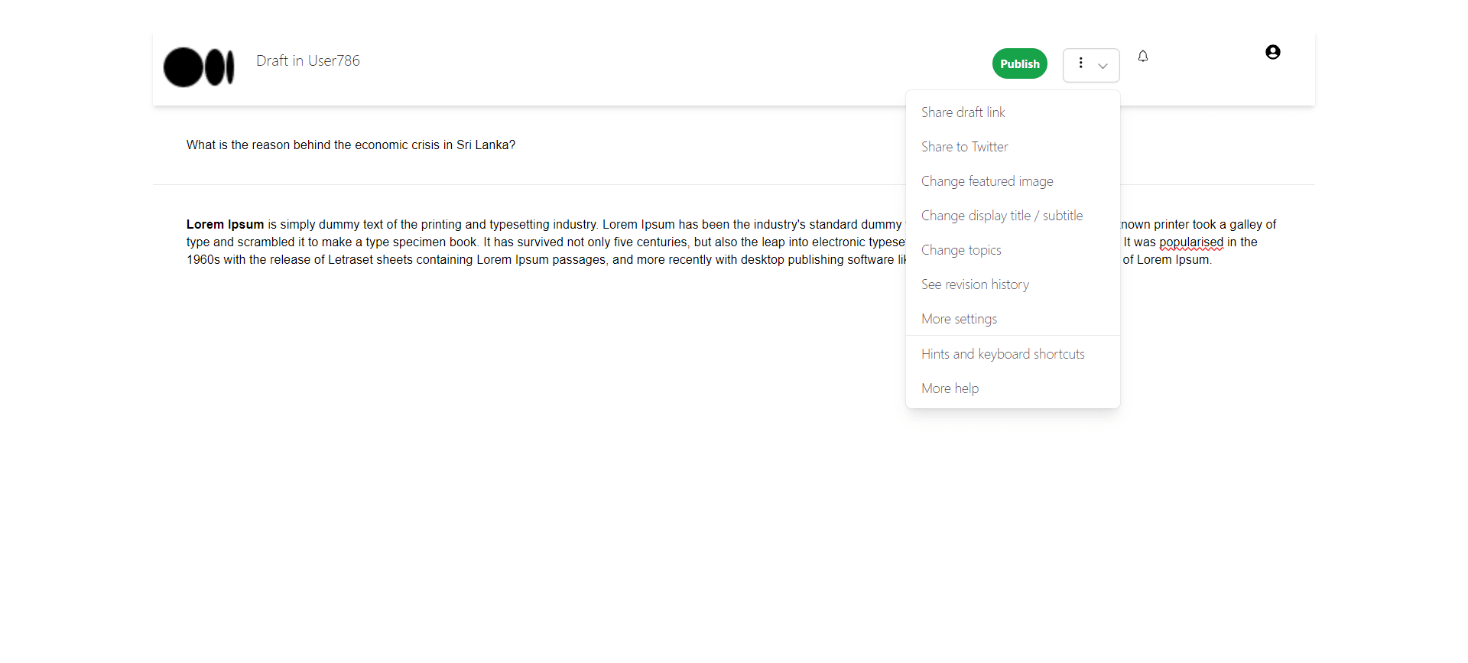Open More settings
The image size is (1468, 663).
click(x=959, y=319)
